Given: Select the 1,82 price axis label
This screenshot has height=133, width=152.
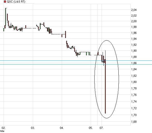Looking at the screenshot, I should [134, 76].
